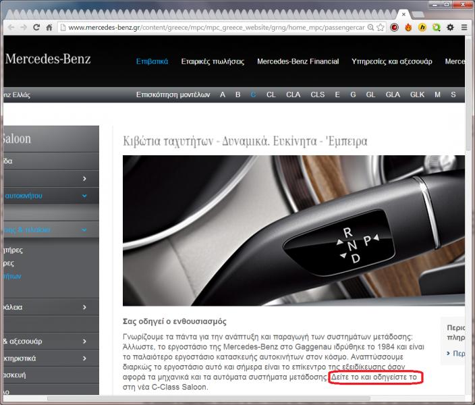Click the gear extension icon
This screenshot has width=475, height=405.
(x=450, y=27)
